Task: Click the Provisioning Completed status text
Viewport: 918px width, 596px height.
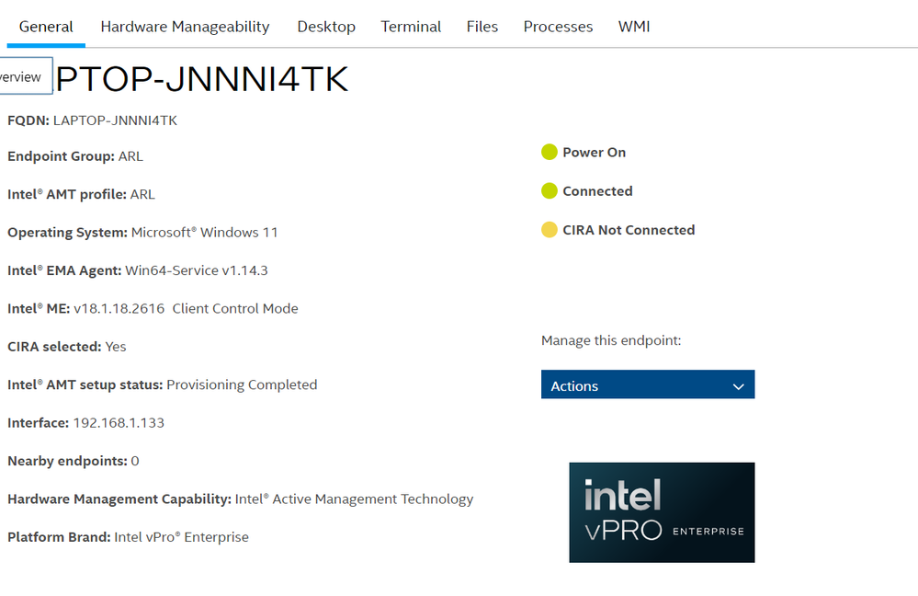Action: click(242, 385)
